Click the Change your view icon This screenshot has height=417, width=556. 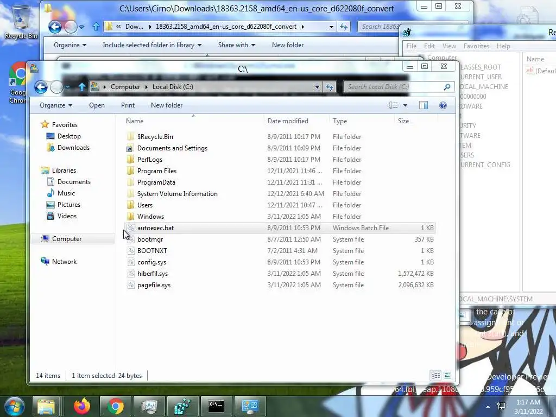[x=393, y=105]
